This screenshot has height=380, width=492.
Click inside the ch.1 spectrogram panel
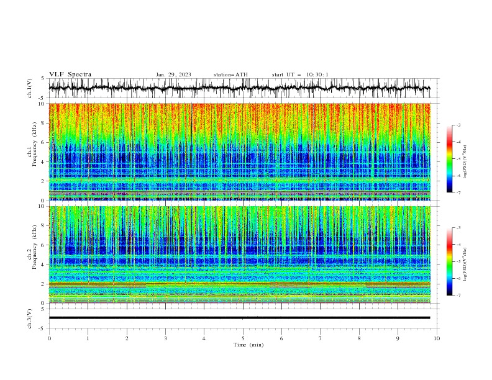239,152
